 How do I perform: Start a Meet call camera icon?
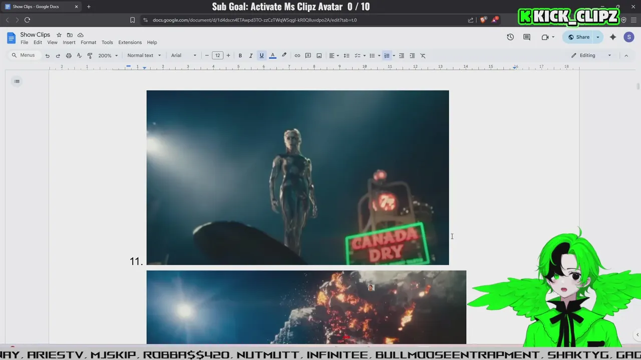545,37
